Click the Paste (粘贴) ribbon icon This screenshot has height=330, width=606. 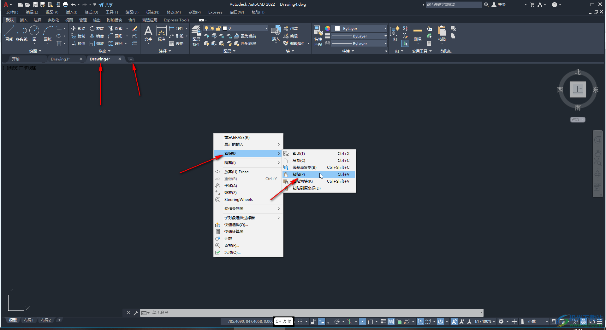[x=442, y=33]
